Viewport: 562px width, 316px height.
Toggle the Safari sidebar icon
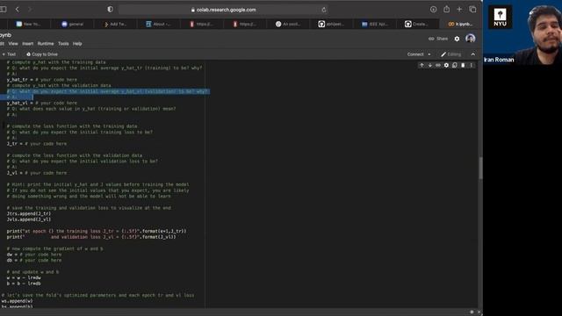pyautogui.click(x=4, y=10)
